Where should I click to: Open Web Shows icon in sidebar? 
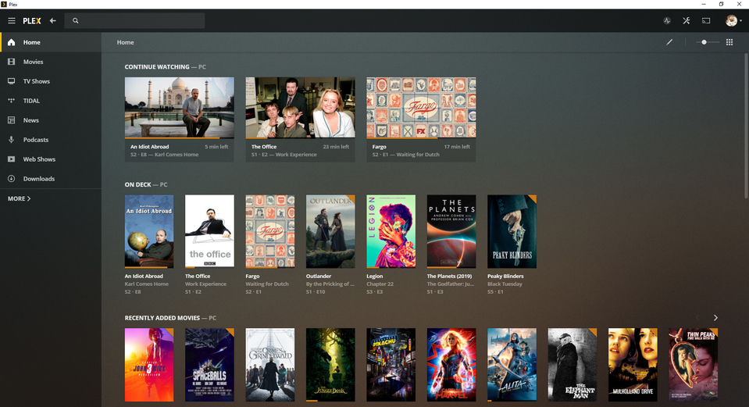12,159
